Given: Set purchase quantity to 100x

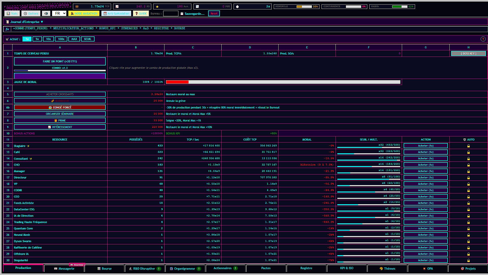Looking at the screenshot, I should click(x=61, y=39).
